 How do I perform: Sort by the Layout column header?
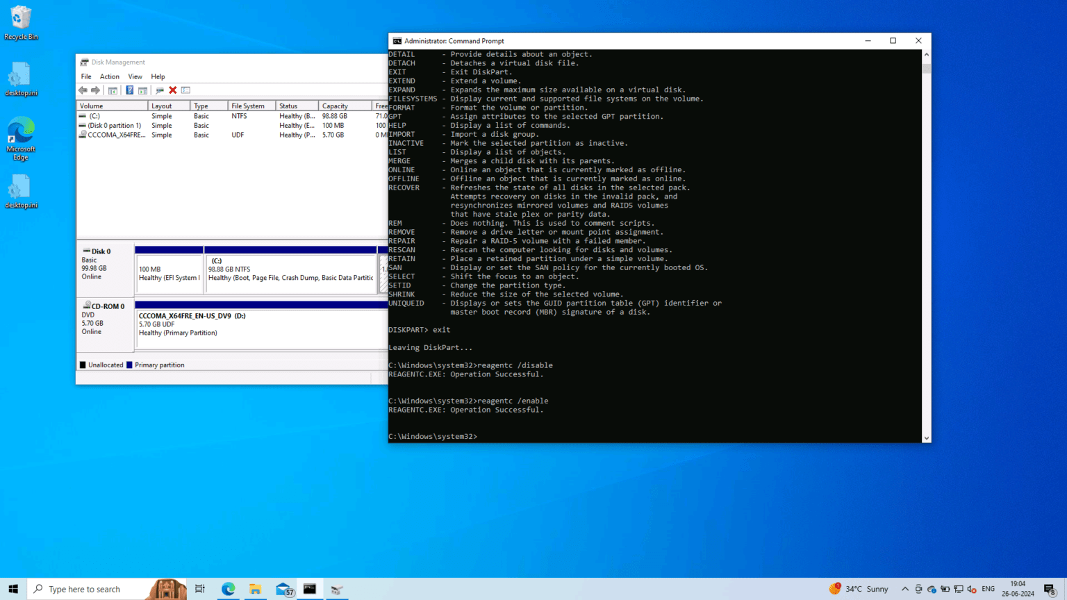click(169, 106)
